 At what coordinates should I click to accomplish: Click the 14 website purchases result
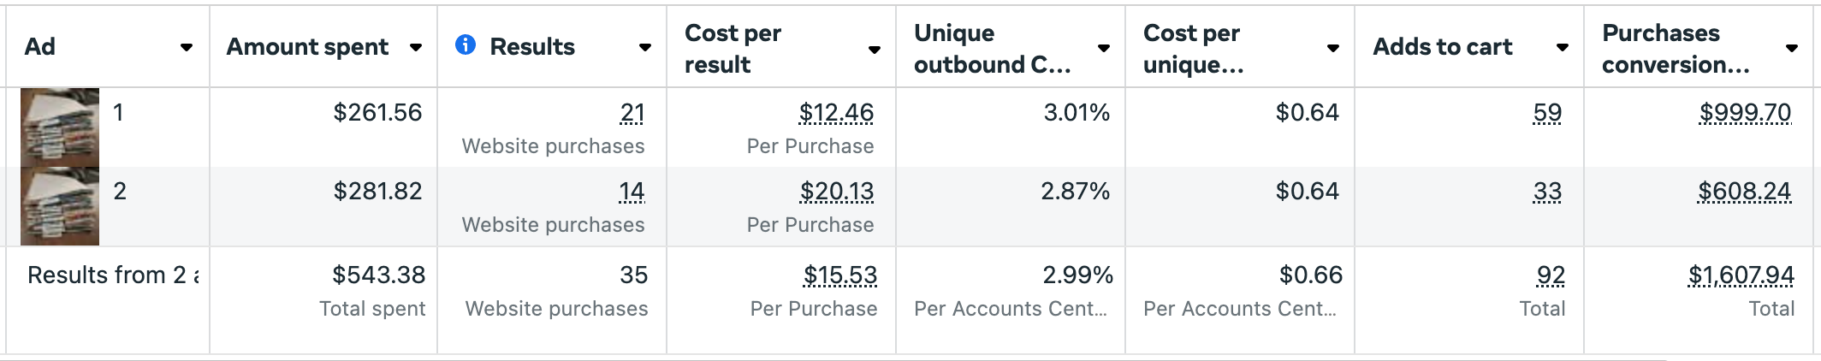coord(632,191)
